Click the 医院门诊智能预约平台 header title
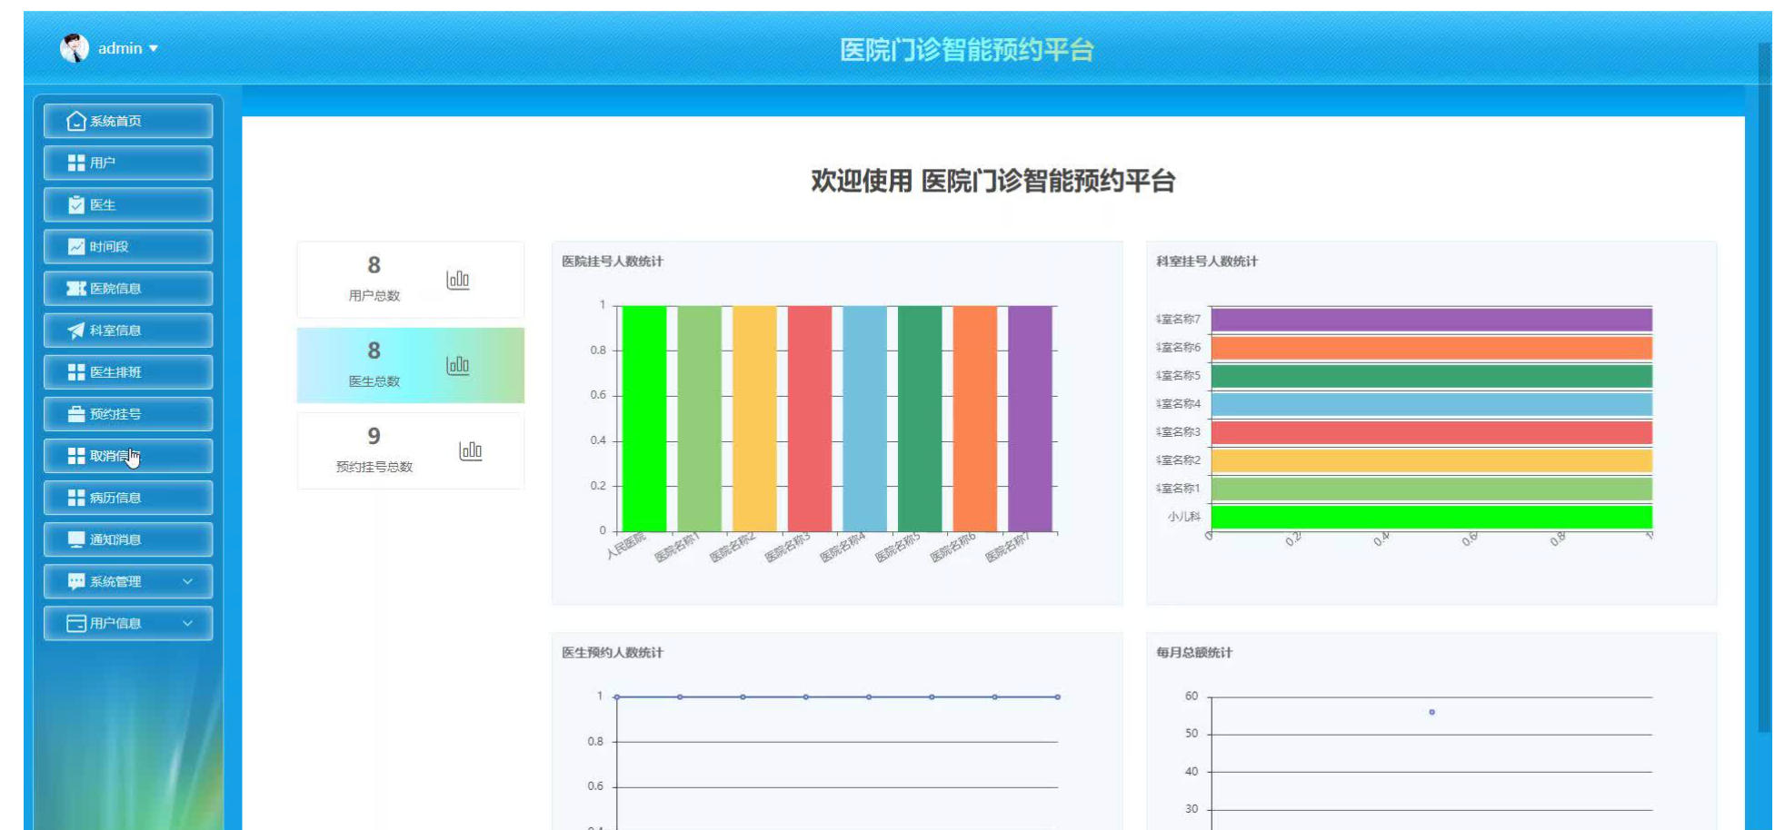 tap(966, 50)
